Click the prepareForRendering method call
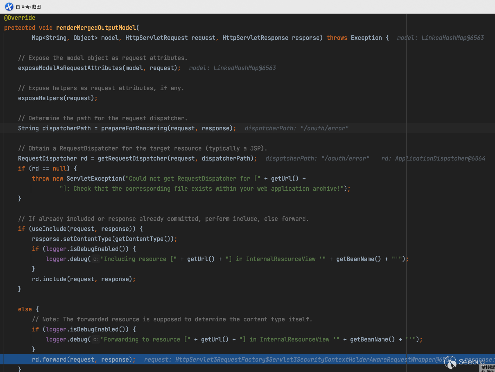 [x=134, y=128]
